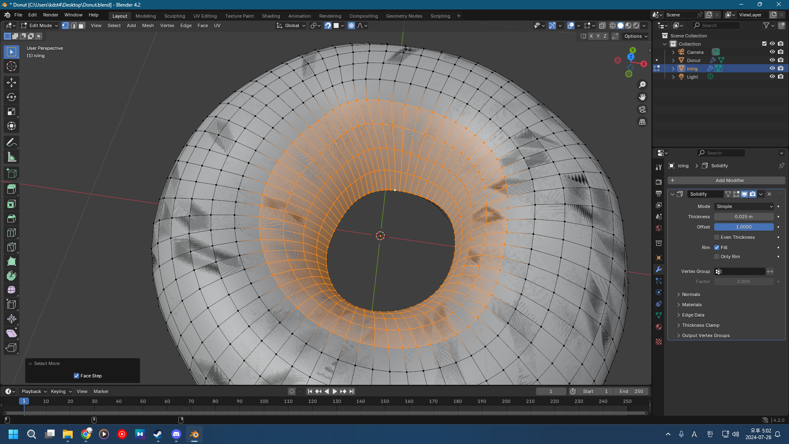Select the Extrude Region tool
Viewport: 789px width, 444px height.
coord(11,190)
